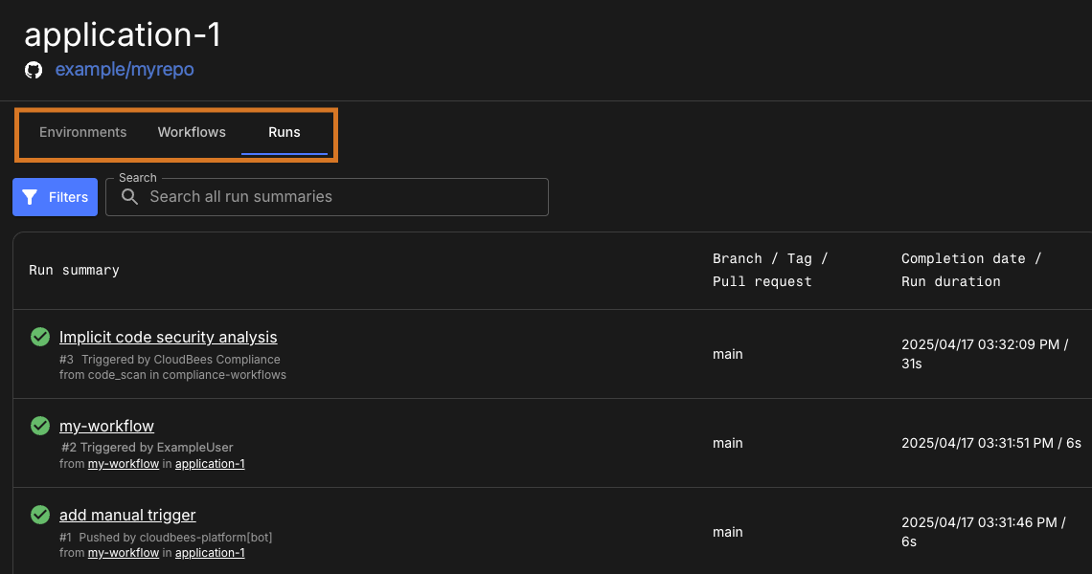Open the Implicit code security analysis run
Screen dimensions: 1092x574
pos(168,337)
